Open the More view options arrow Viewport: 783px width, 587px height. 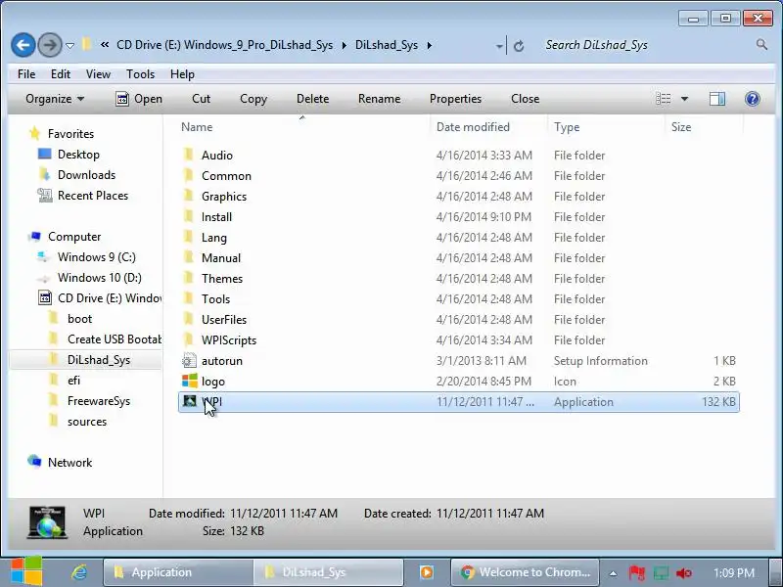pyautogui.click(x=684, y=99)
